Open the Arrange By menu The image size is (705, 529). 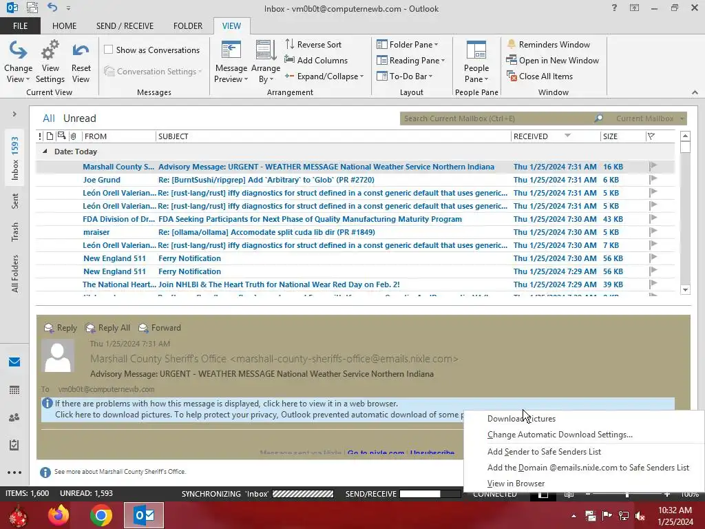click(266, 61)
